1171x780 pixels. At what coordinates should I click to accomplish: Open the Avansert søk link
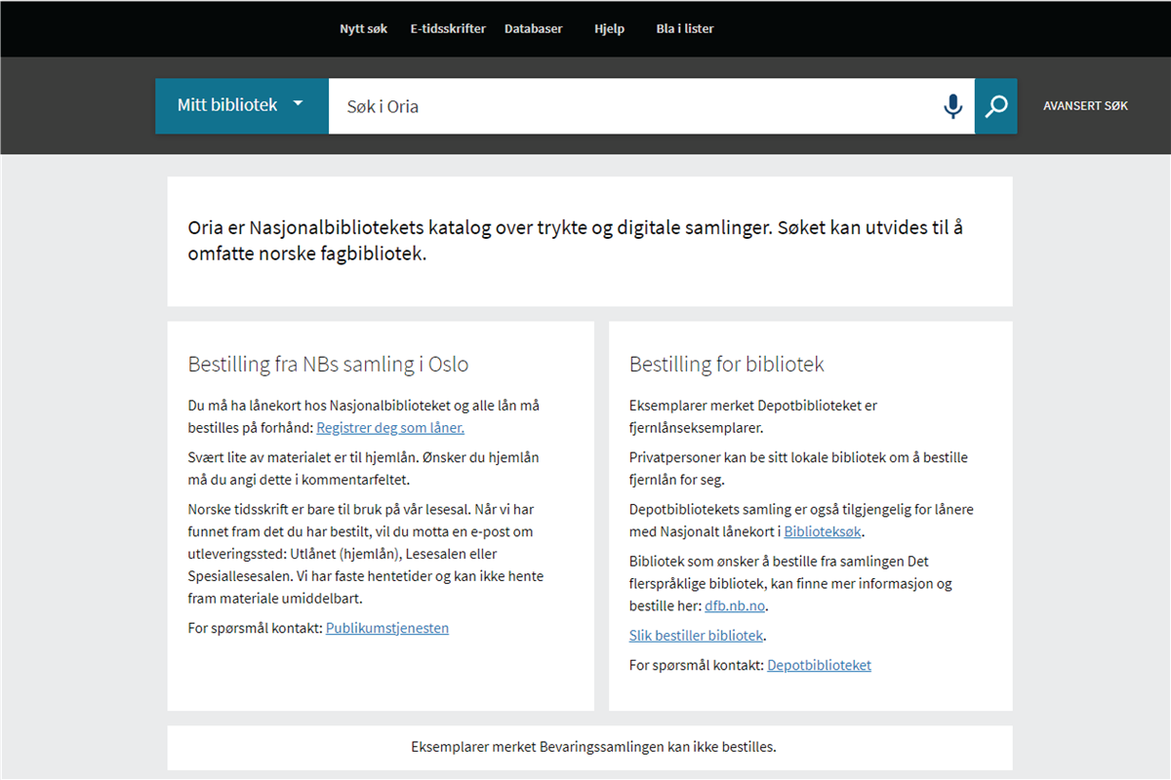[1085, 106]
